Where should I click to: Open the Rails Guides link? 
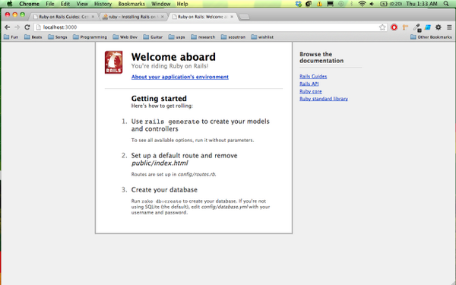click(x=313, y=76)
